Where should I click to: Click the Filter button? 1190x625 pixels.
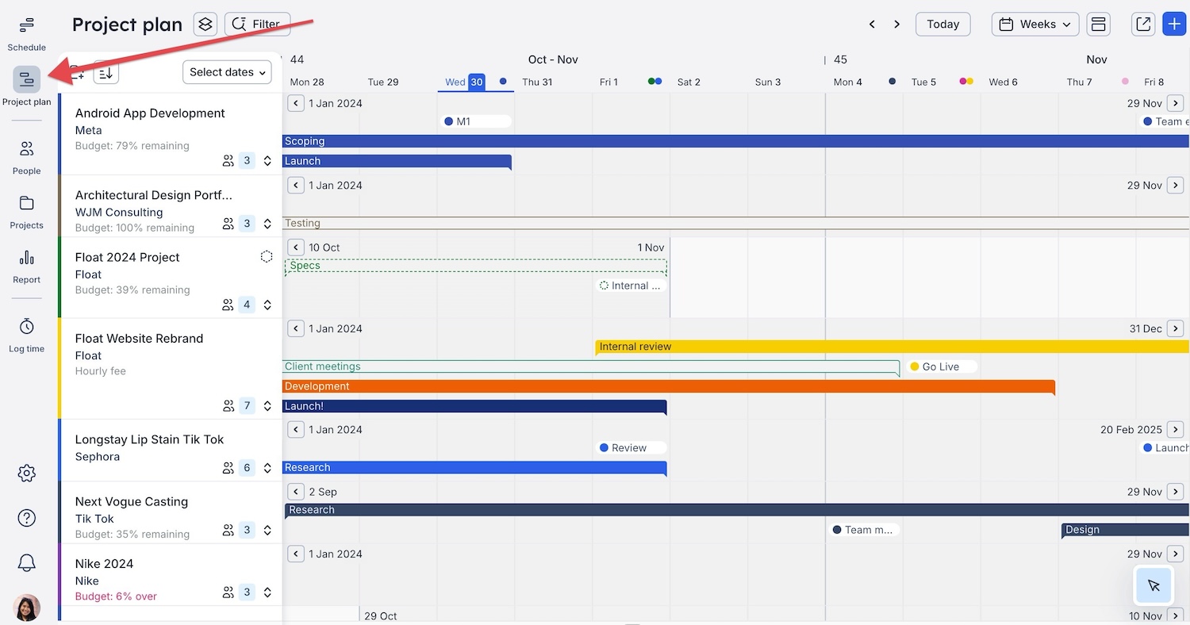[258, 24]
